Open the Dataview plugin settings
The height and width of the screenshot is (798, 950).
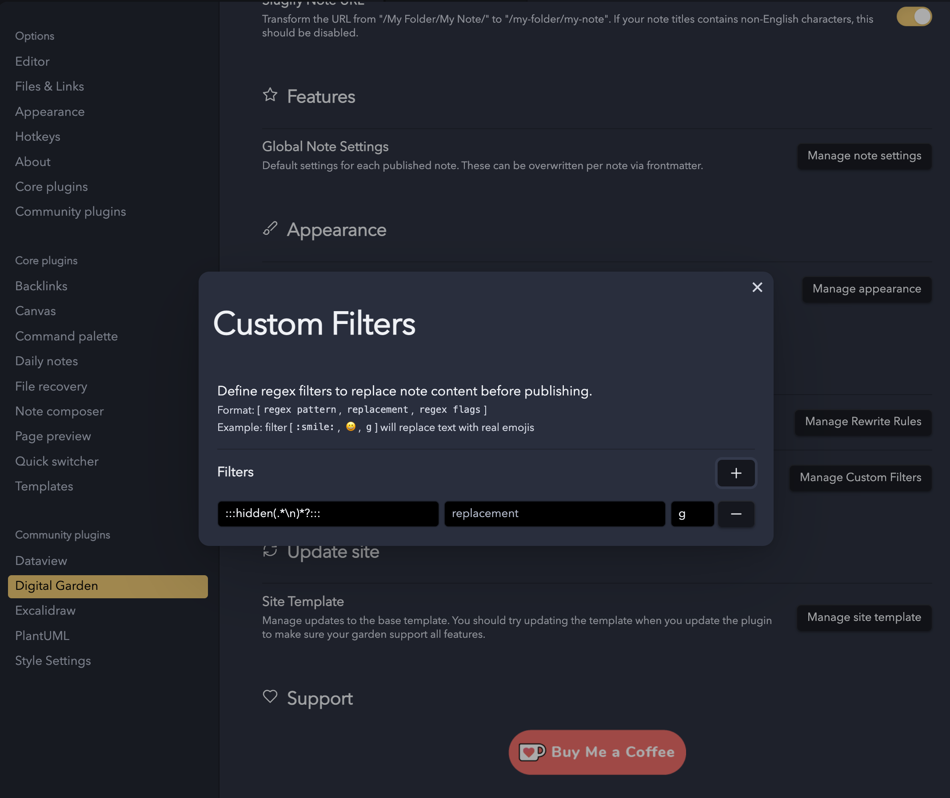[x=40, y=561]
